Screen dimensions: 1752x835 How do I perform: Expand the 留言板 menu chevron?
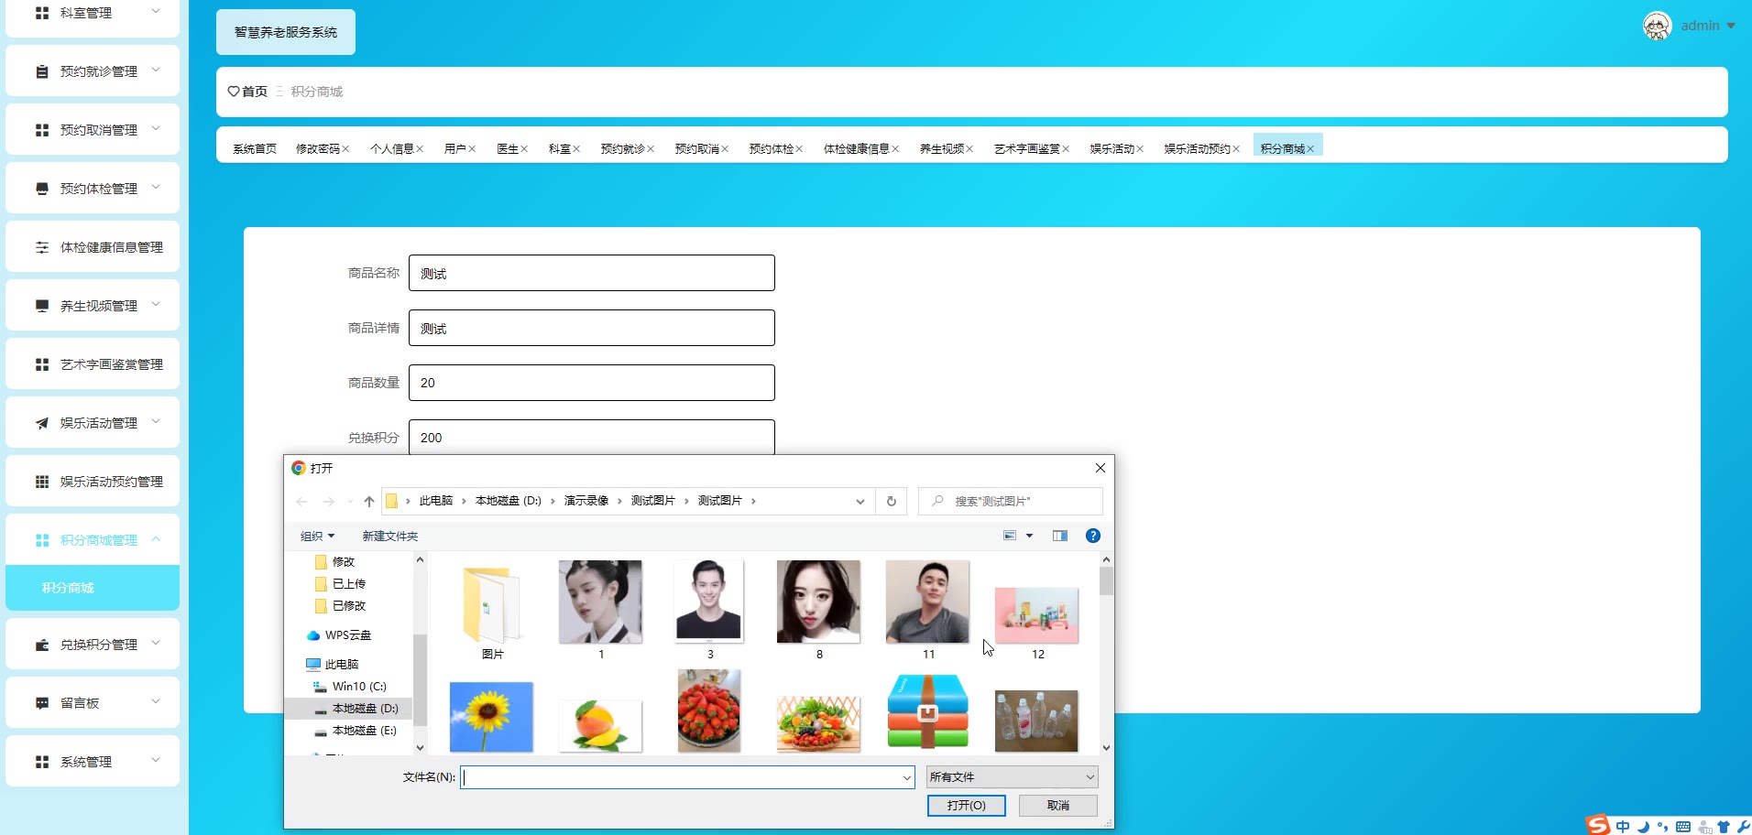(x=156, y=702)
